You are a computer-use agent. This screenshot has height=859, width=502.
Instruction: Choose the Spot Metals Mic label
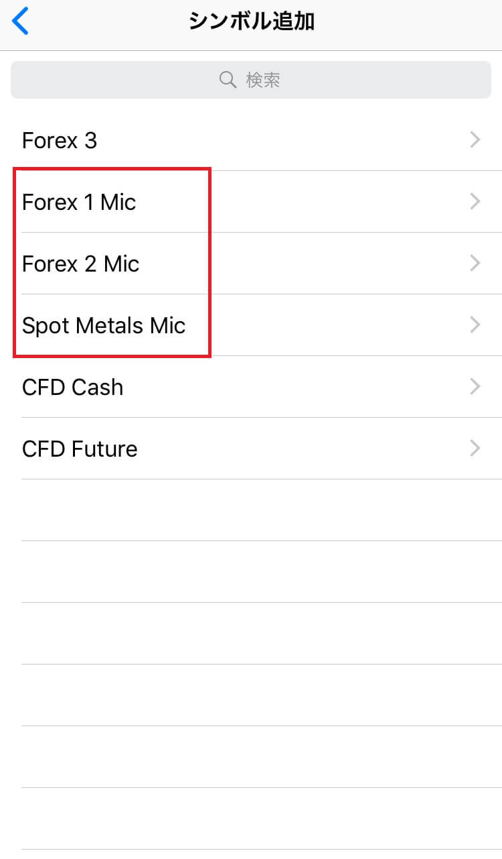[x=104, y=326]
